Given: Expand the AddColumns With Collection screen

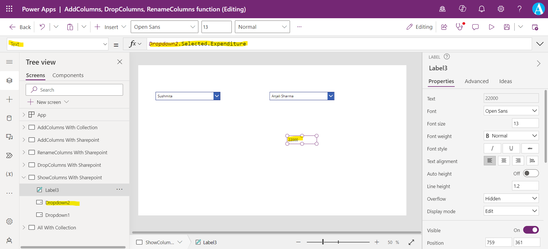Looking at the screenshot, I should click(x=24, y=127).
